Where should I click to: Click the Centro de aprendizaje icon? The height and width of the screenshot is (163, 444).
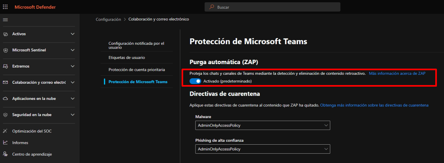pos(5,154)
